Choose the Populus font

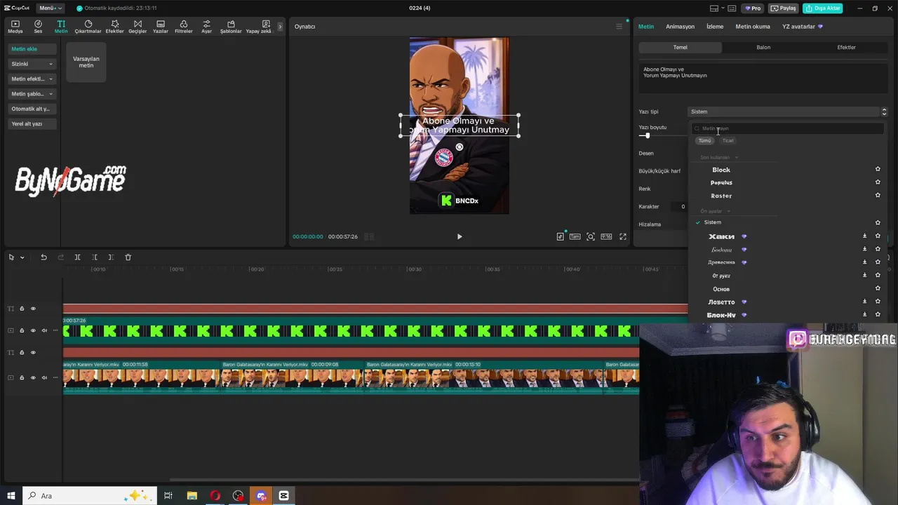point(721,182)
